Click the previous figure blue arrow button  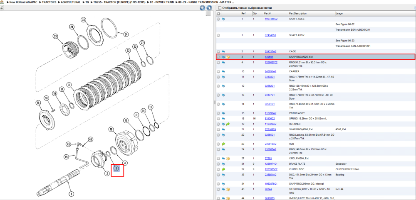click(203, 8)
